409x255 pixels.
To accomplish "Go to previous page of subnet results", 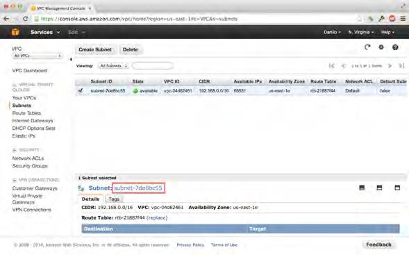I will 344,66.
